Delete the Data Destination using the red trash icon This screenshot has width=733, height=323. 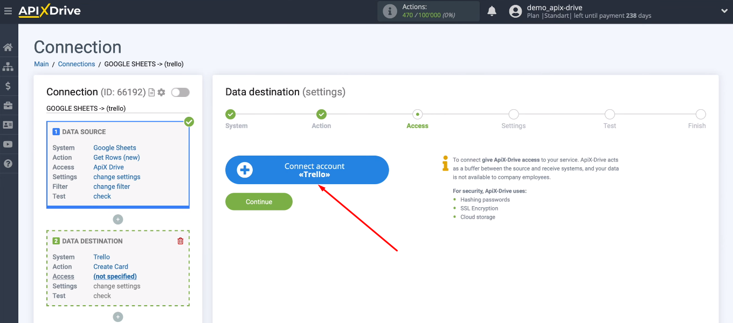[180, 241]
